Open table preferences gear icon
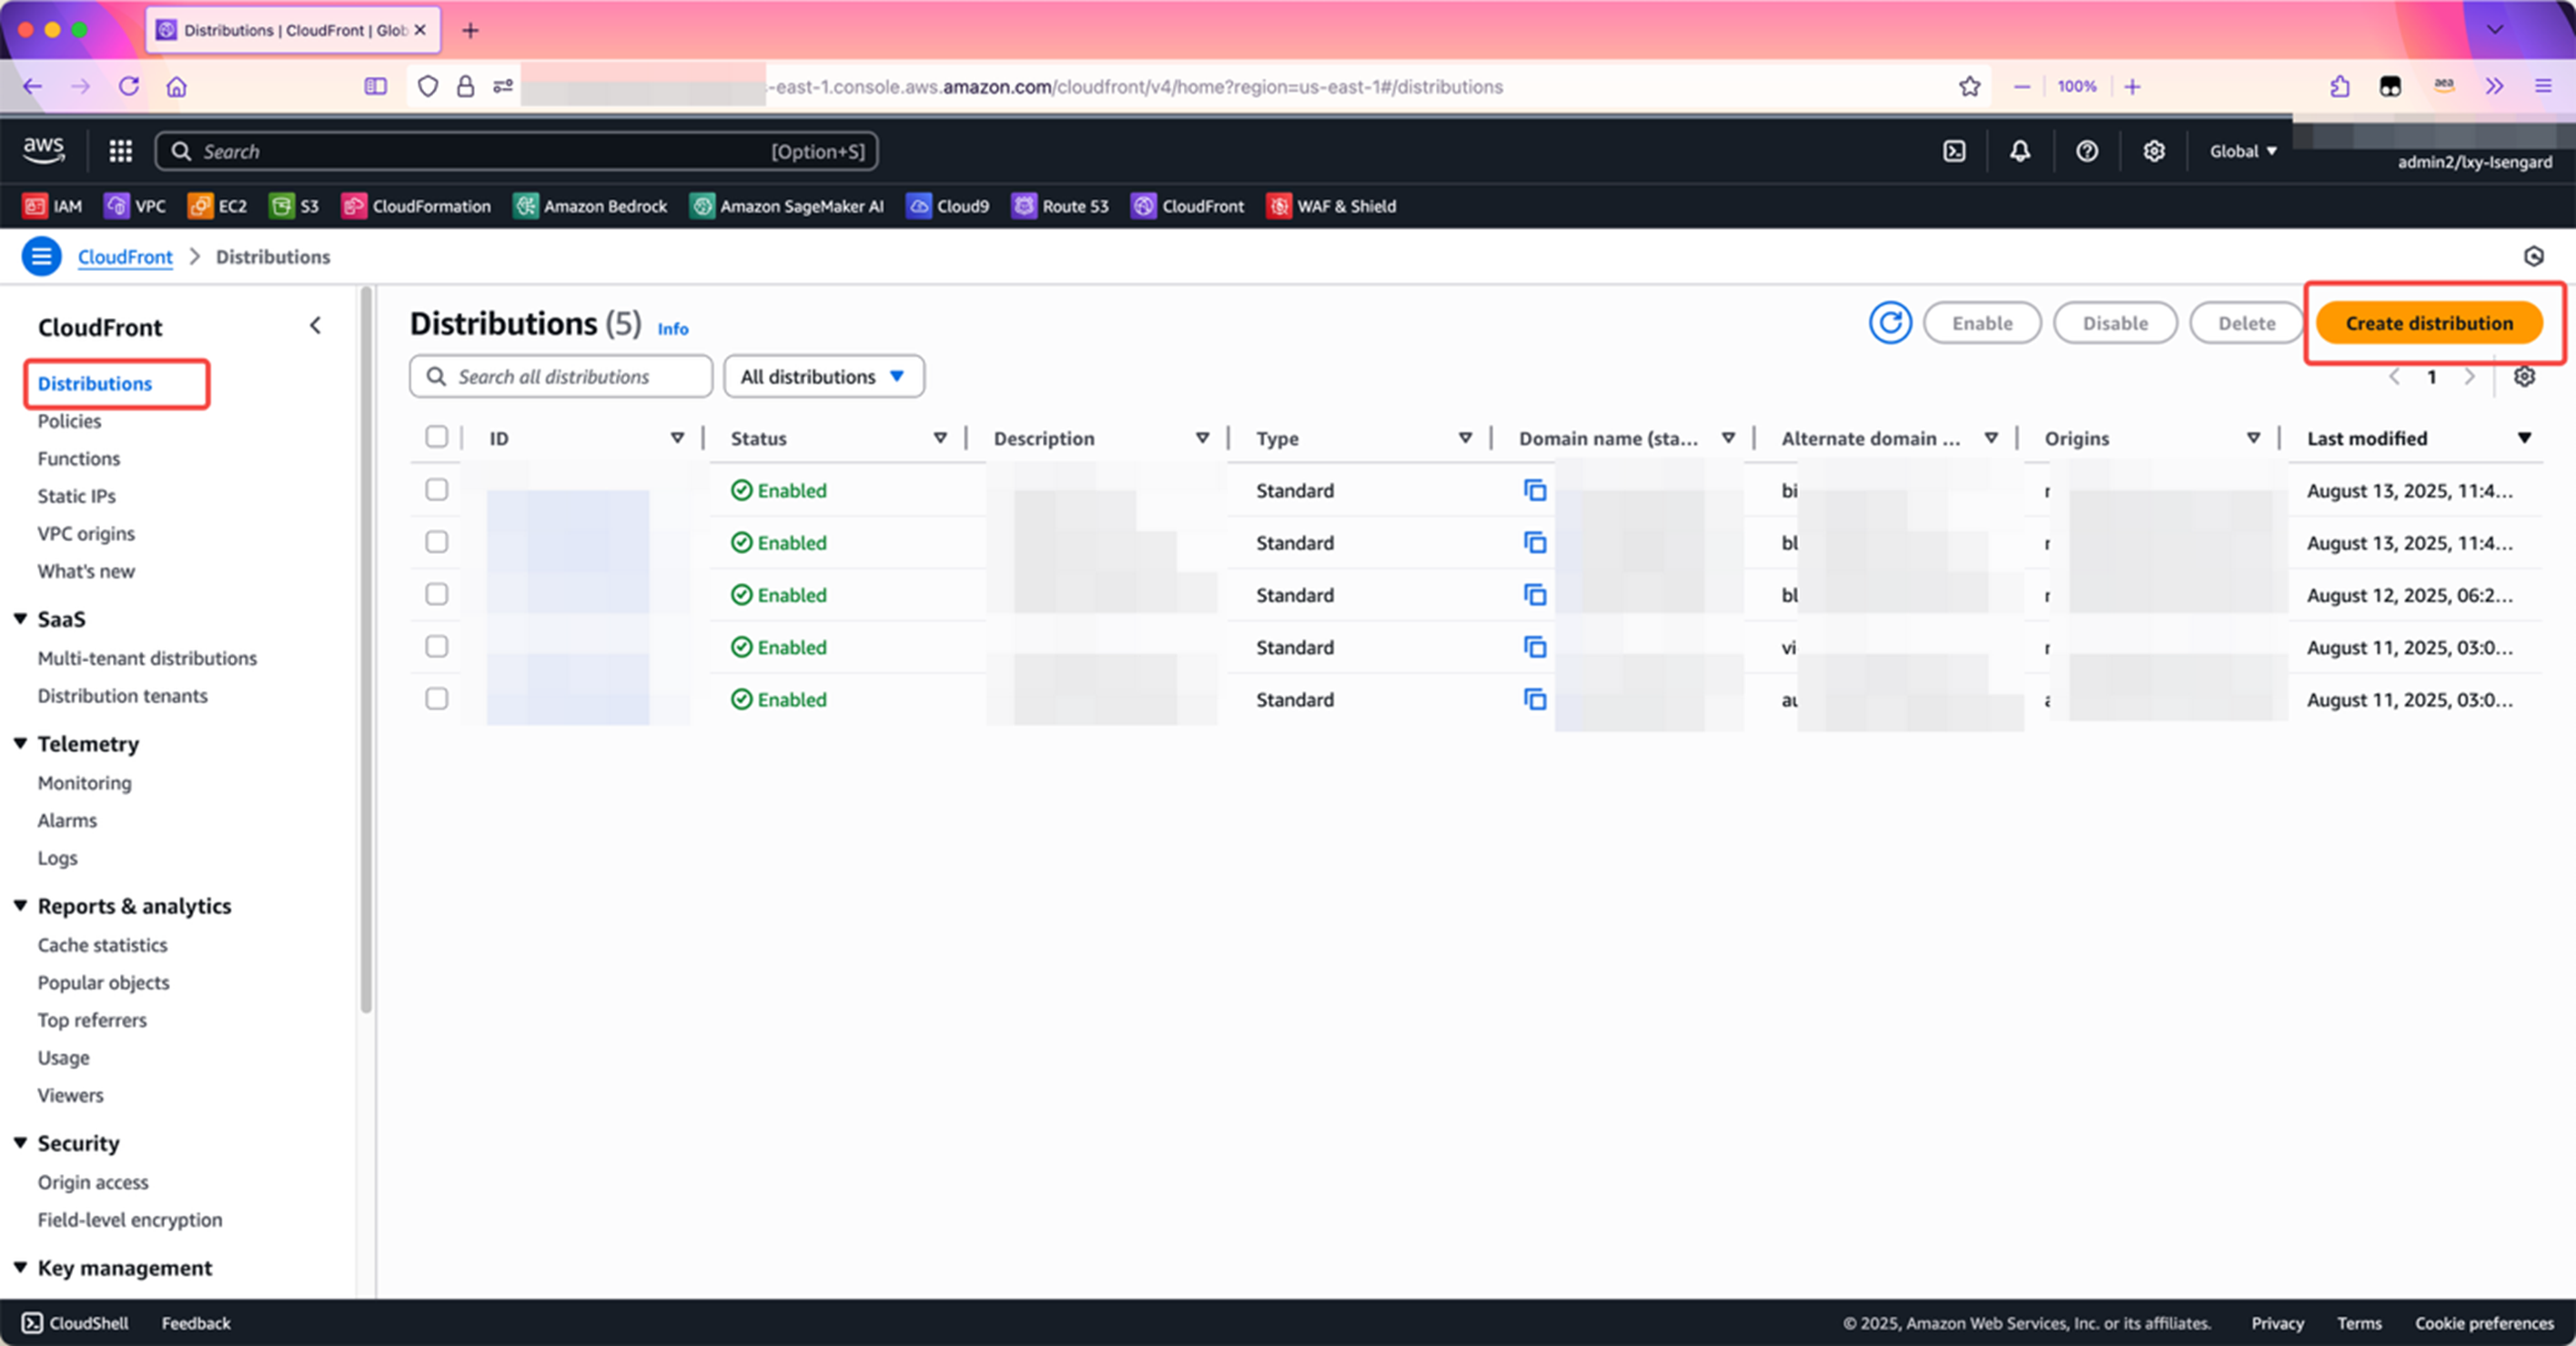 (x=2523, y=377)
